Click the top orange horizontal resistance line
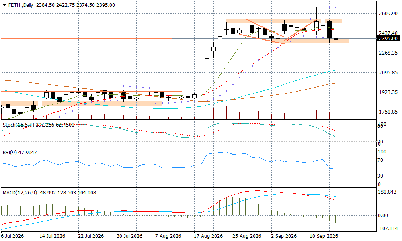The height and width of the screenshot is (241, 402). 172,10
